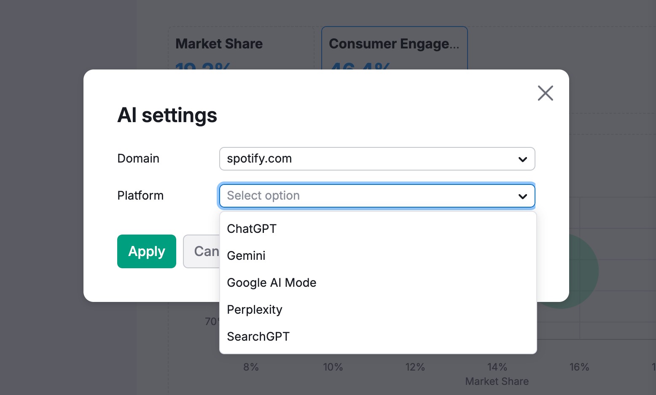Open the Market Share card

(x=219, y=43)
